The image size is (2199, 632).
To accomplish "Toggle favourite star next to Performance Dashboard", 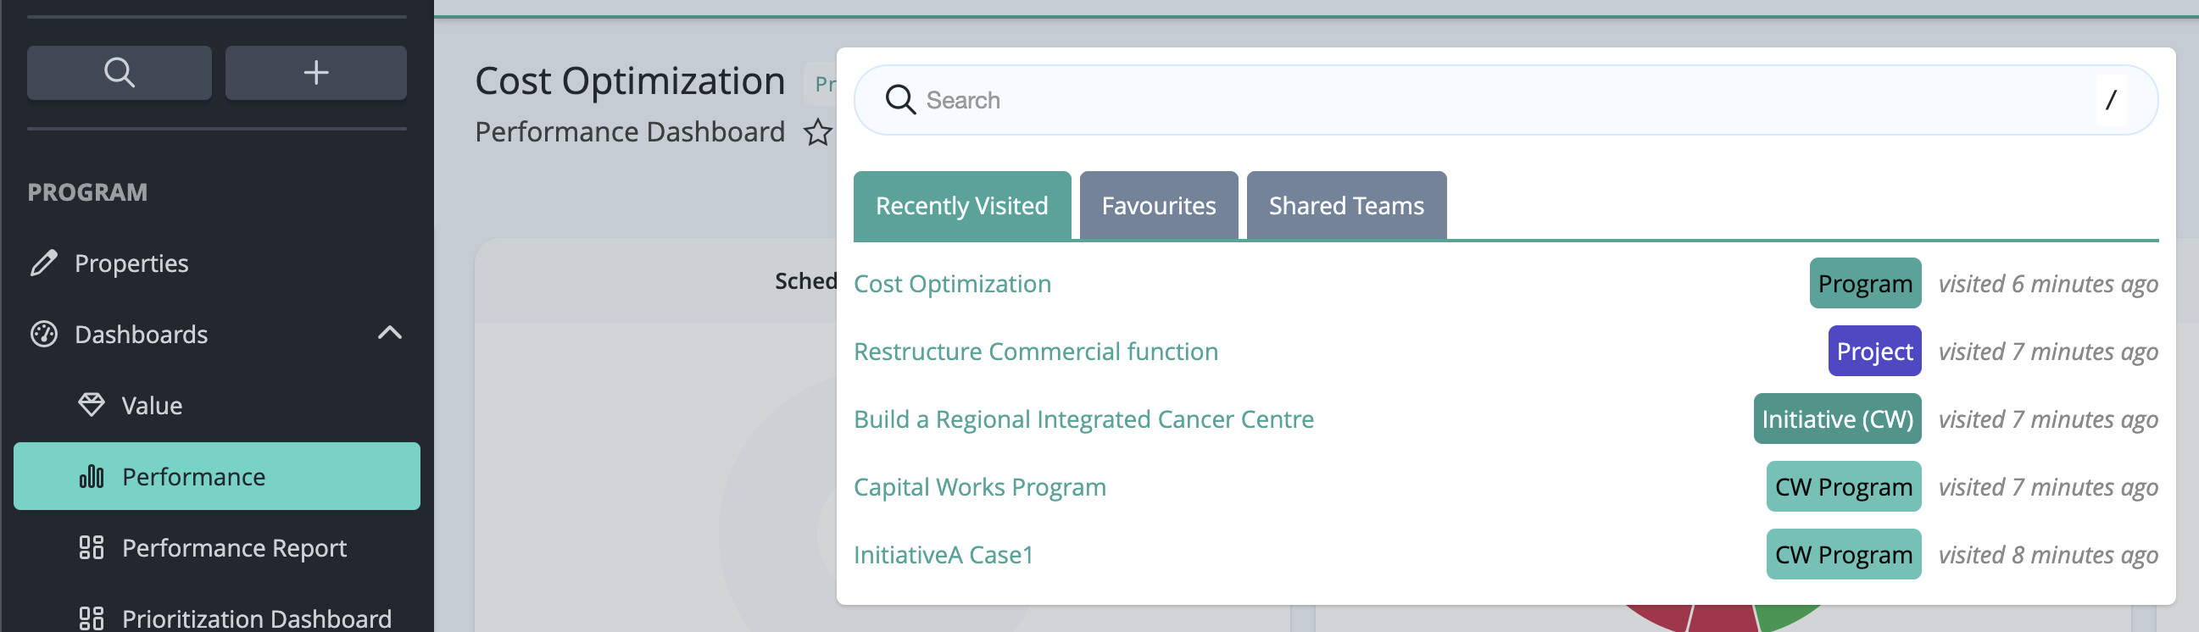I will [x=818, y=132].
